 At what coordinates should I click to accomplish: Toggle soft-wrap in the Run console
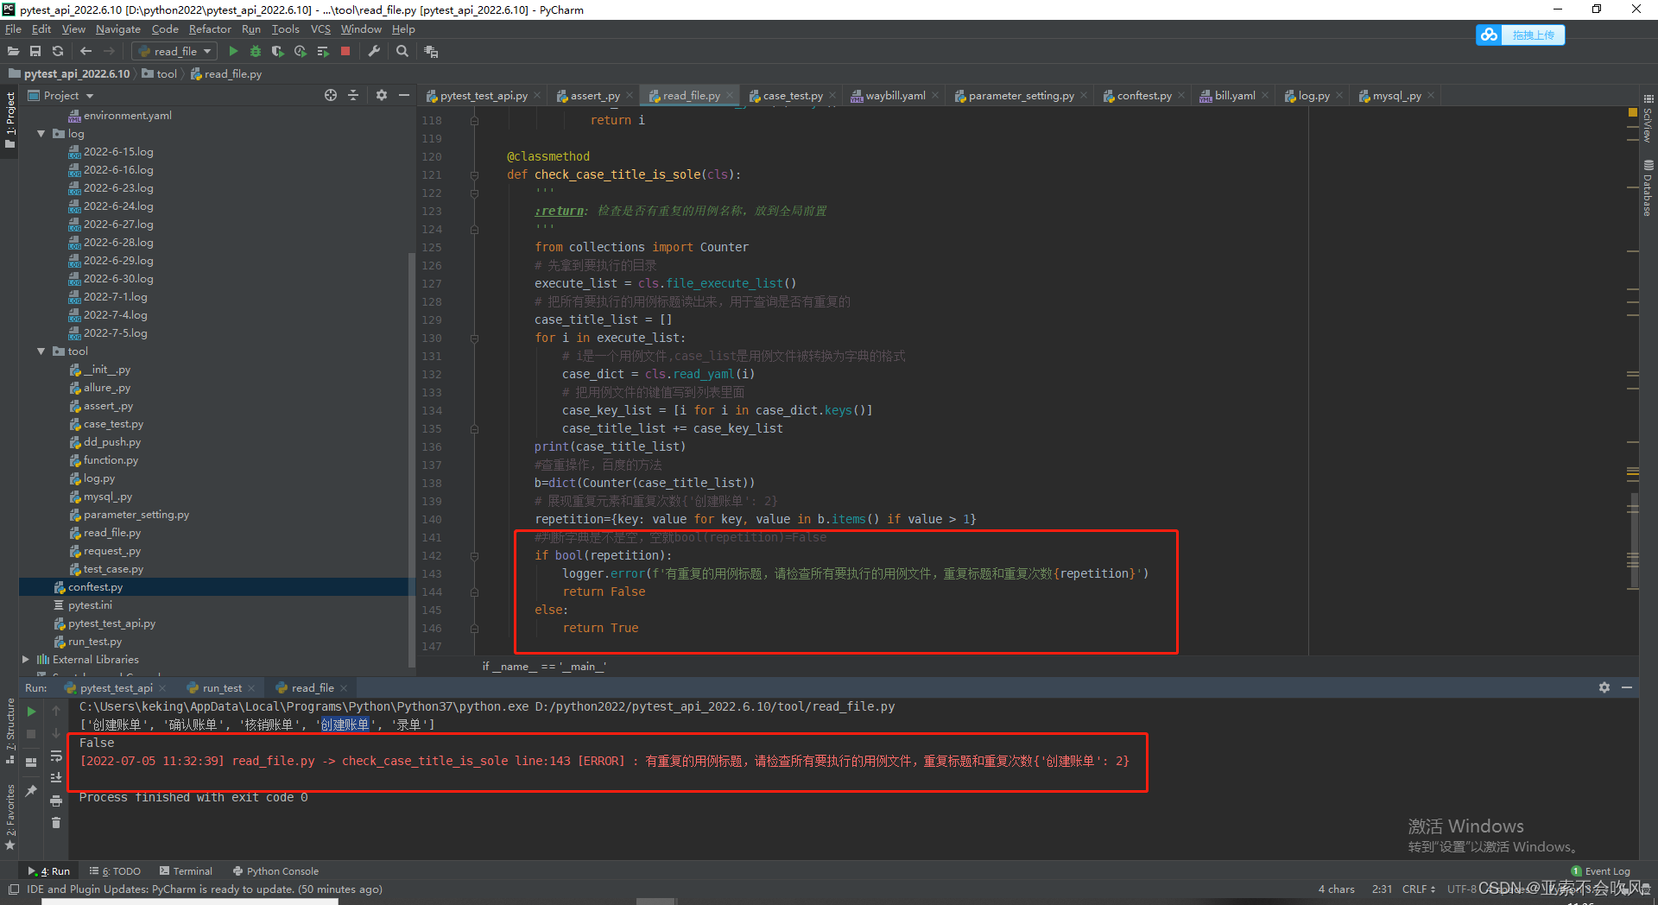[x=56, y=756]
